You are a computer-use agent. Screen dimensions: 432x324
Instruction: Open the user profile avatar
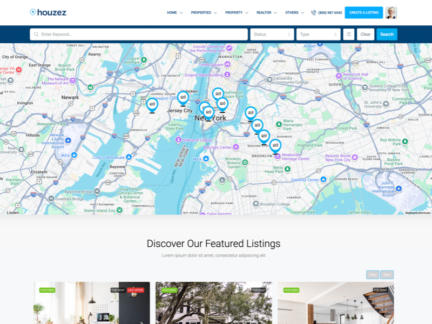(391, 12)
